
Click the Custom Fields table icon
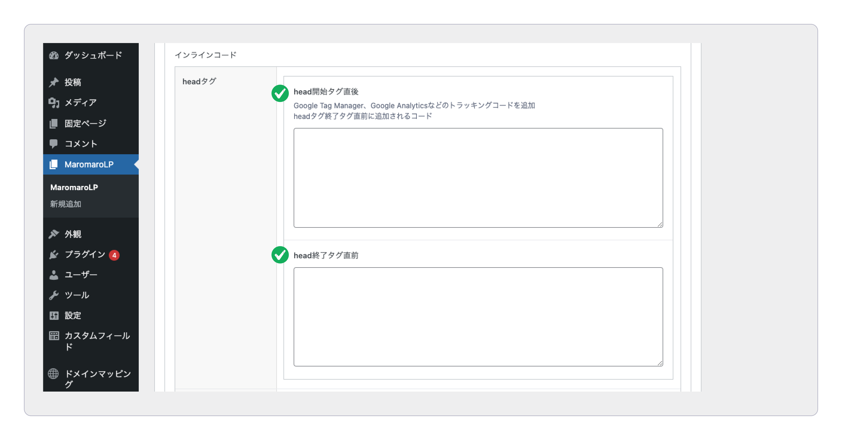tap(54, 336)
